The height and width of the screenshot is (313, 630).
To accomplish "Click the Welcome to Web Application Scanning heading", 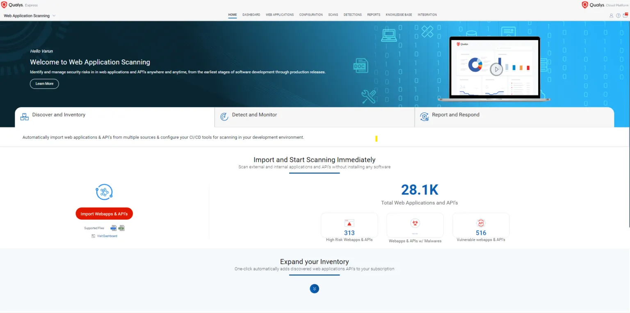I will click(90, 62).
